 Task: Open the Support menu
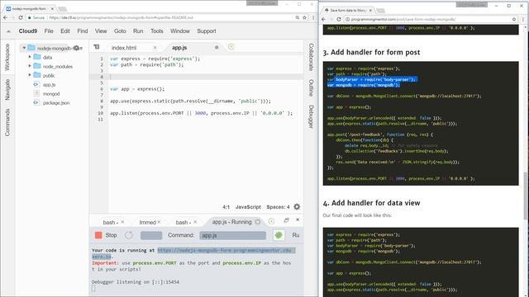point(206,31)
